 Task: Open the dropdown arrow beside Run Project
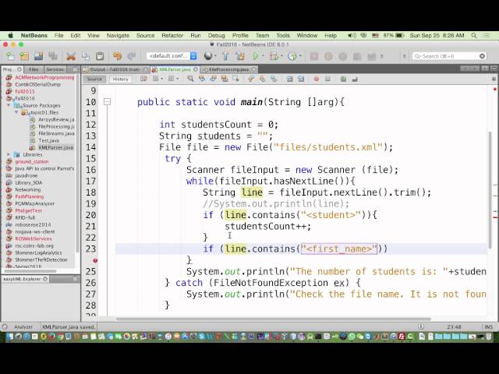point(264,56)
